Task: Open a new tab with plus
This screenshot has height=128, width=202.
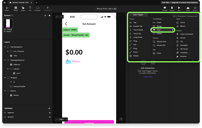Action: [37, 3]
